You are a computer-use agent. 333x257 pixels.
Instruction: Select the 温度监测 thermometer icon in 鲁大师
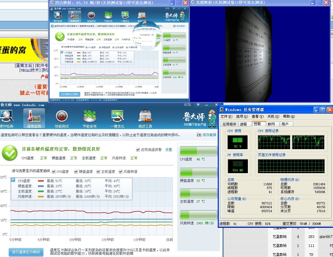click(34, 119)
